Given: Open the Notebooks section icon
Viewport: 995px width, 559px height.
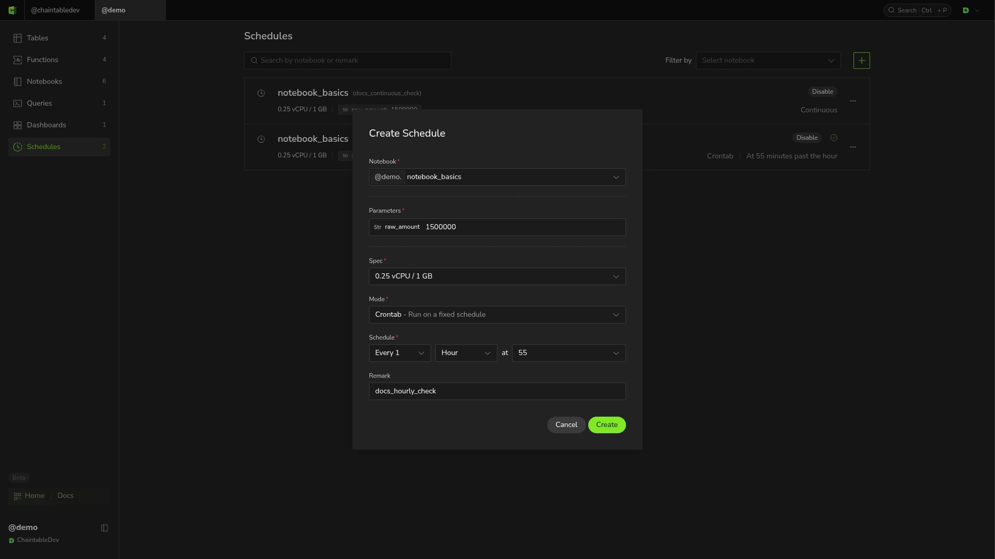Looking at the screenshot, I should [18, 82].
